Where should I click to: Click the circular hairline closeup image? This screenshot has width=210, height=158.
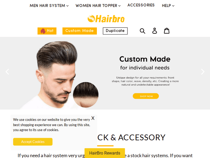(86, 95)
